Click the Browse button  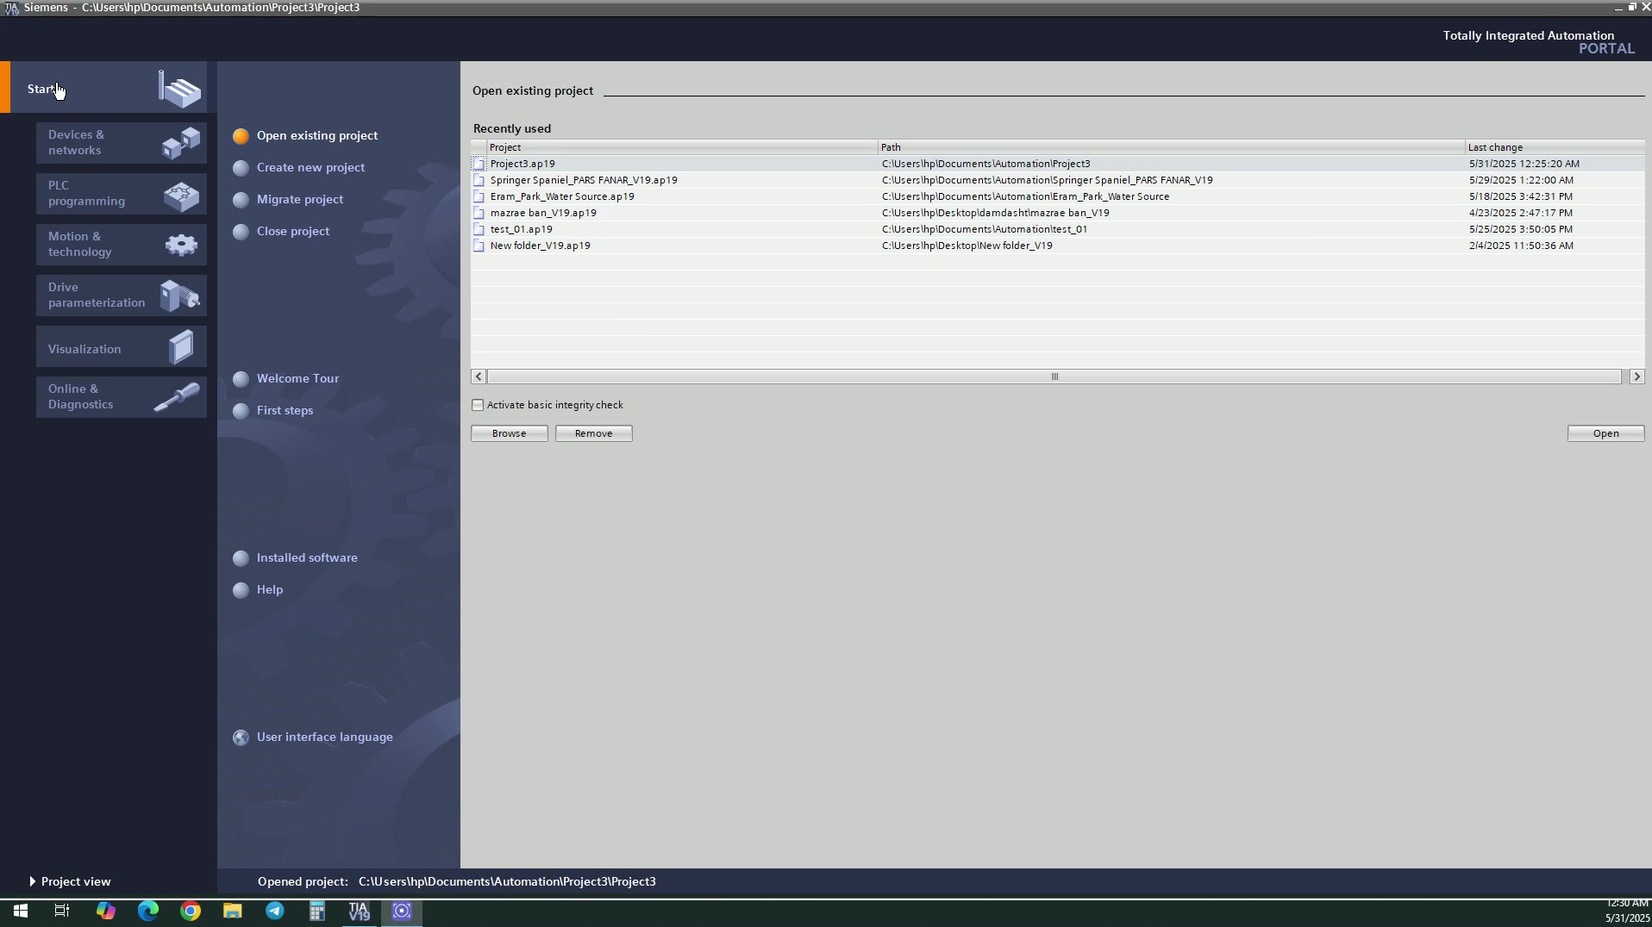(x=510, y=433)
